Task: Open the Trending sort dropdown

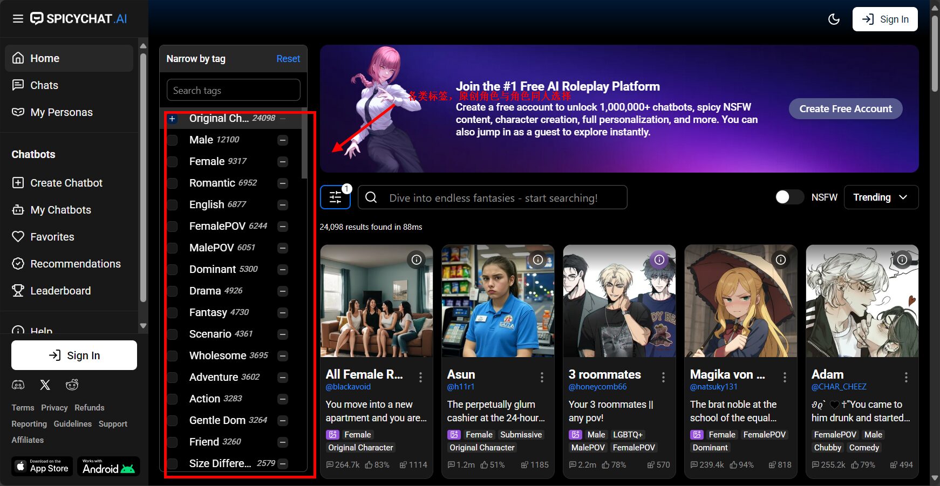Action: [x=881, y=197]
